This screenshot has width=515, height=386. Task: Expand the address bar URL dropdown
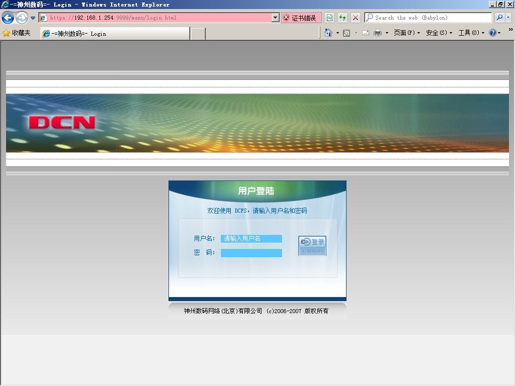[276, 18]
